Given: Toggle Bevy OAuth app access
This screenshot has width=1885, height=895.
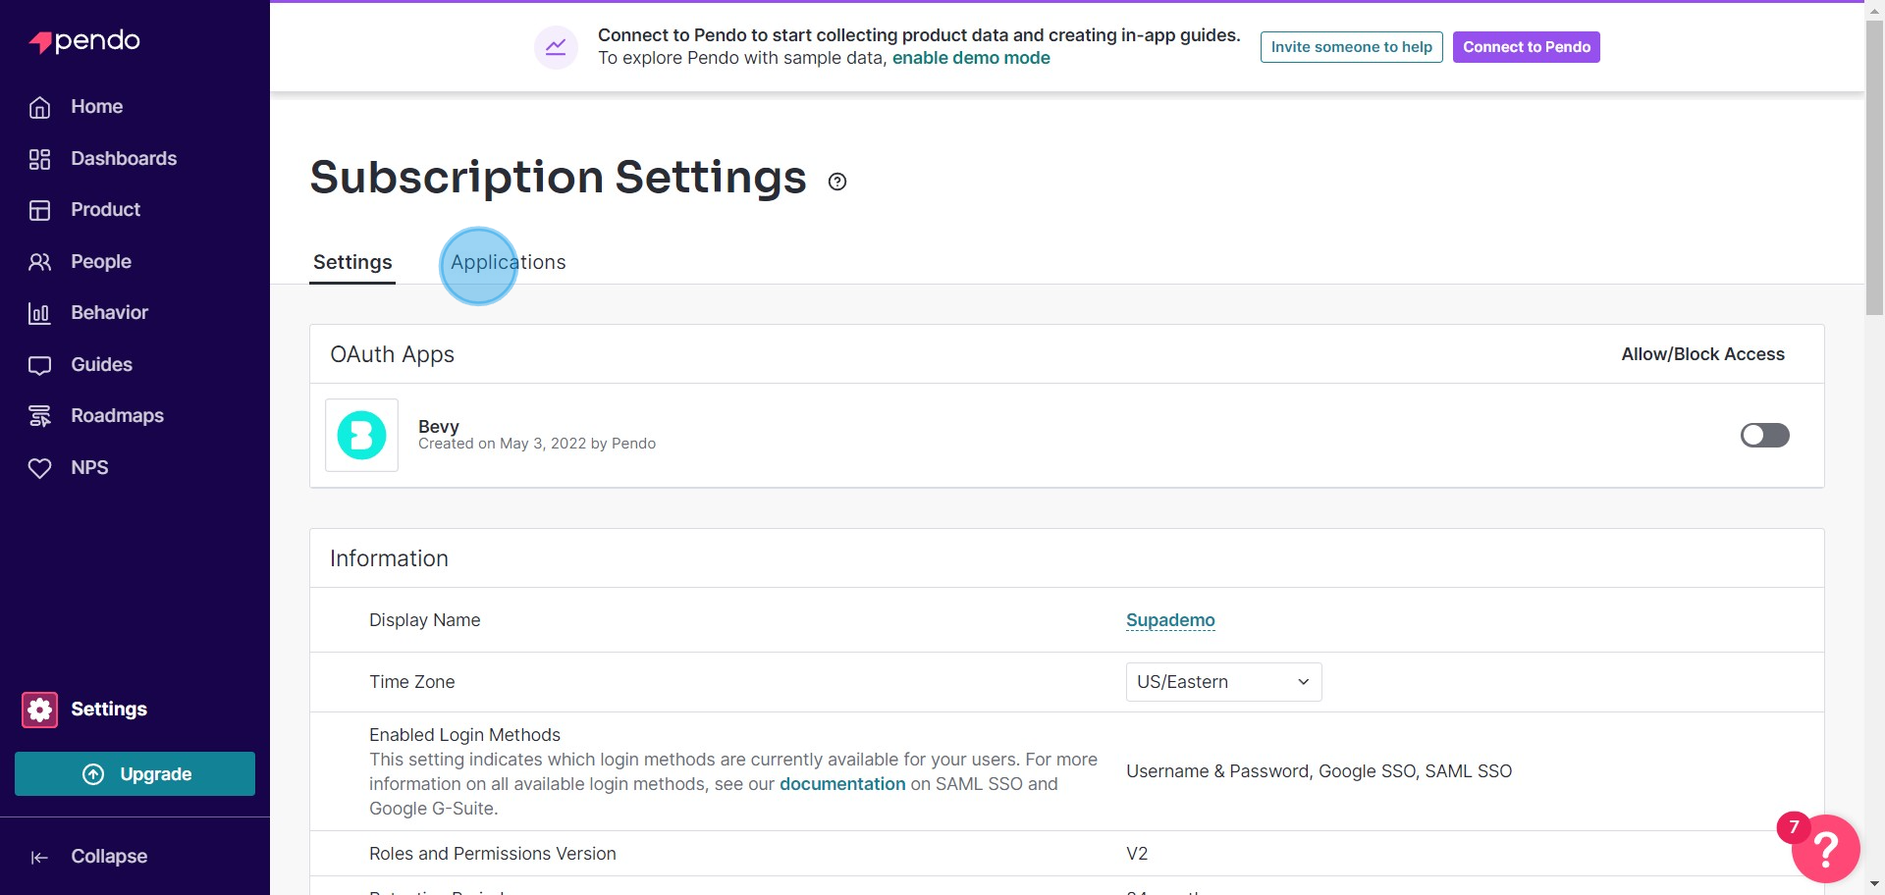Looking at the screenshot, I should [x=1764, y=435].
